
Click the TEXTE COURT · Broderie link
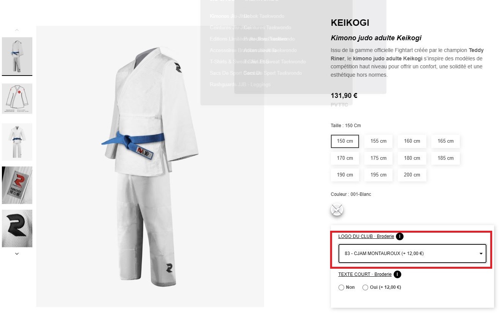pos(365,274)
